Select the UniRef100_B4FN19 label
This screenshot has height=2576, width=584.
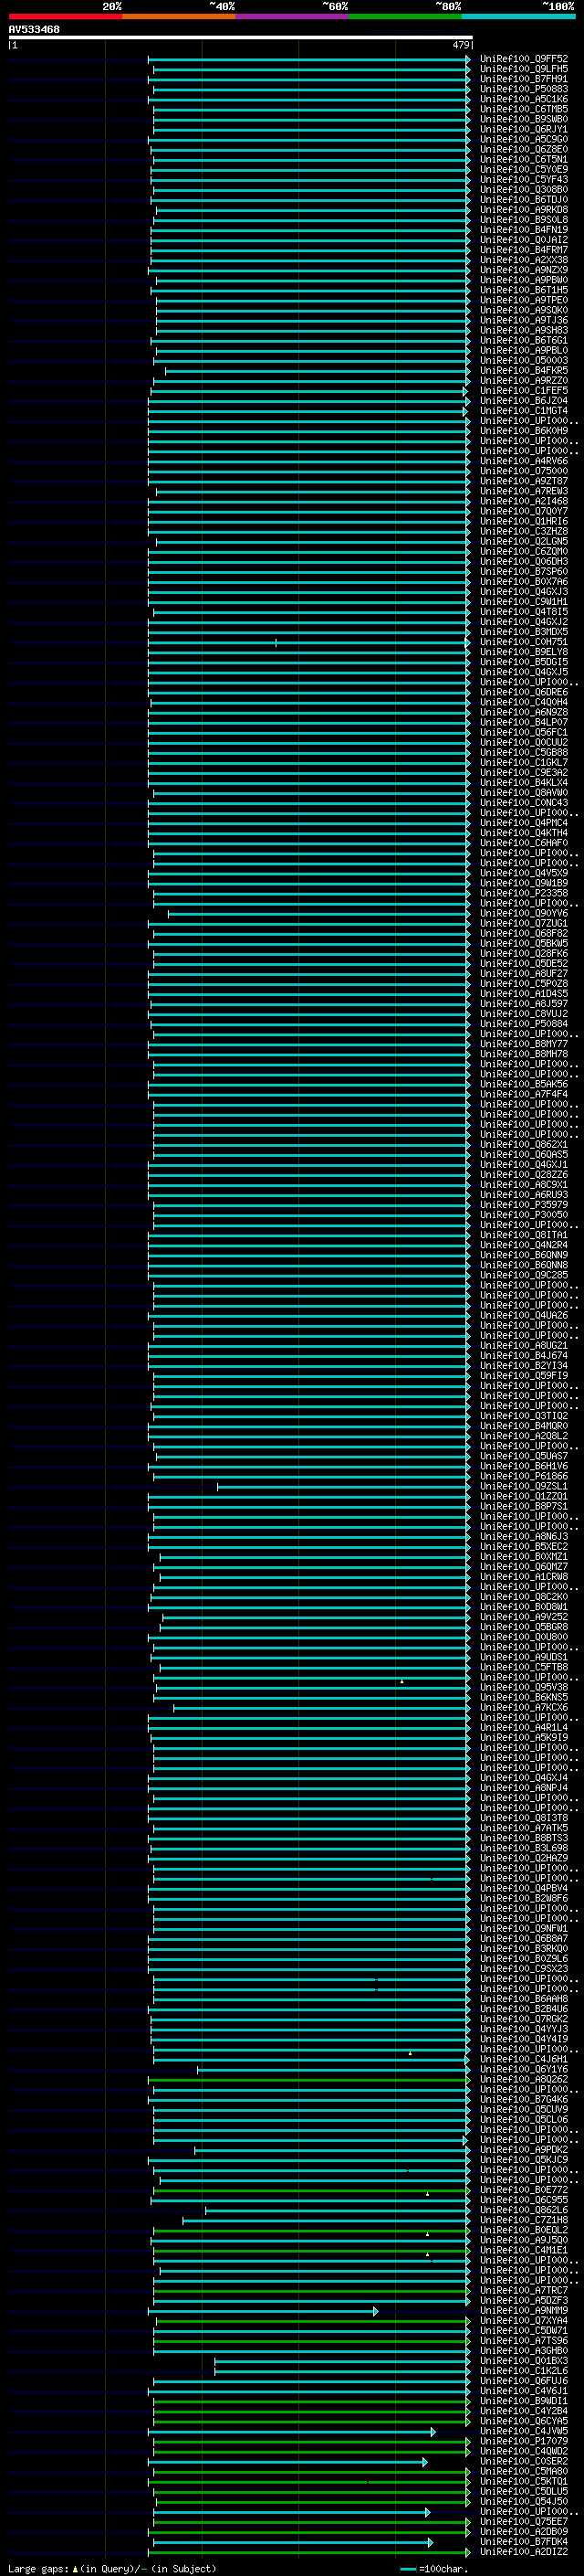pyautogui.click(x=524, y=230)
